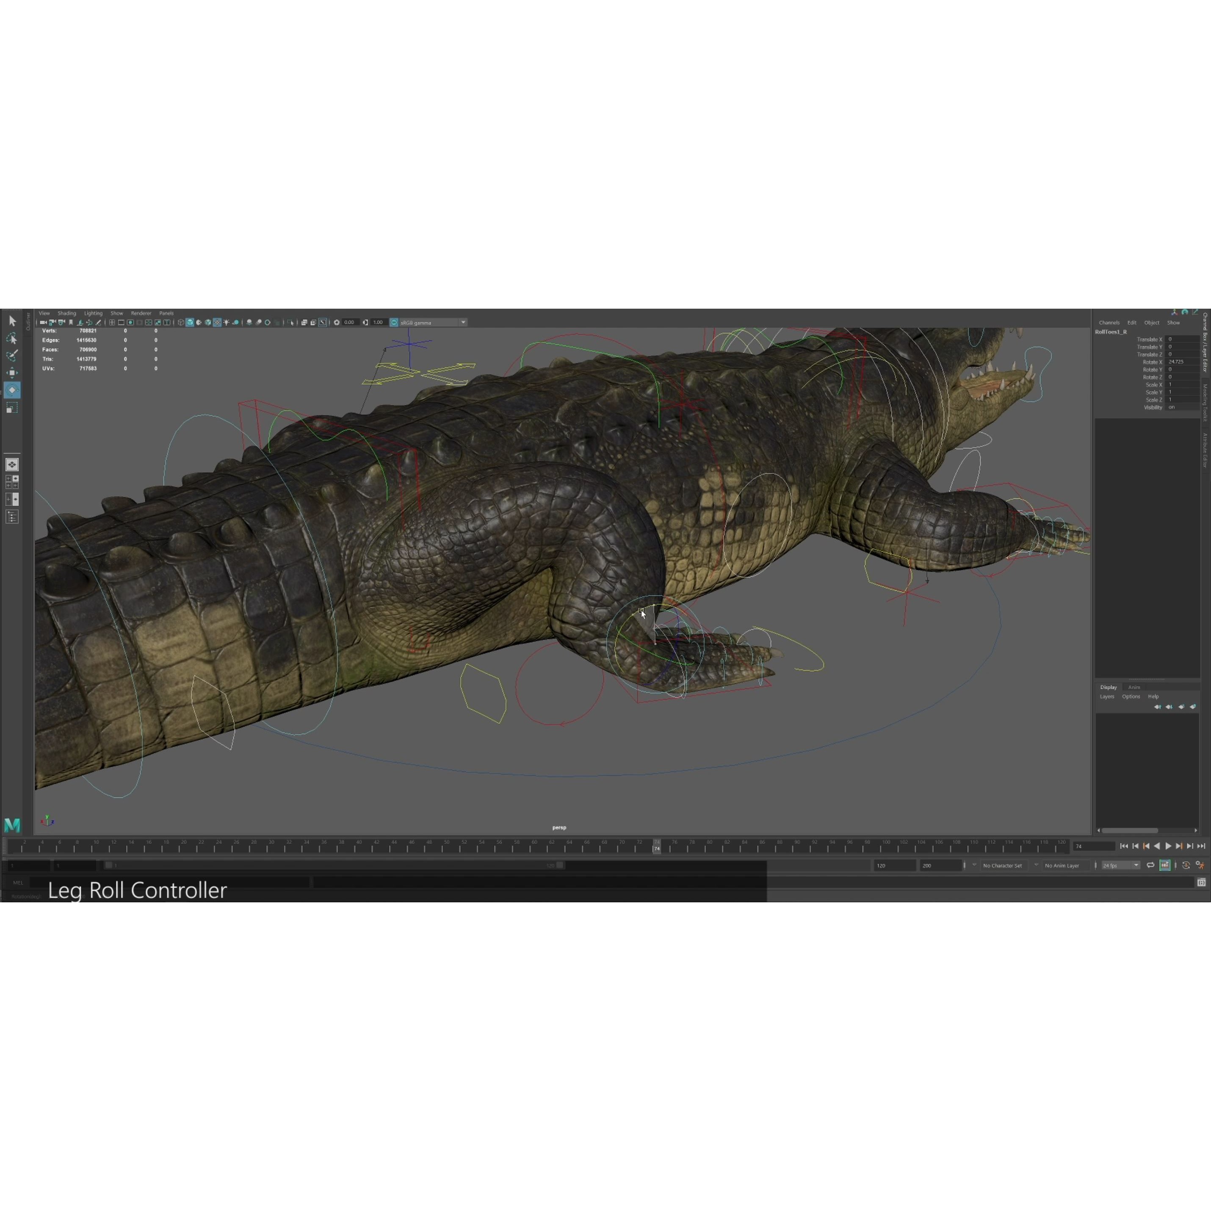Switch to four-view panel layout
Image resolution: width=1211 pixels, height=1211 pixels.
(x=12, y=481)
